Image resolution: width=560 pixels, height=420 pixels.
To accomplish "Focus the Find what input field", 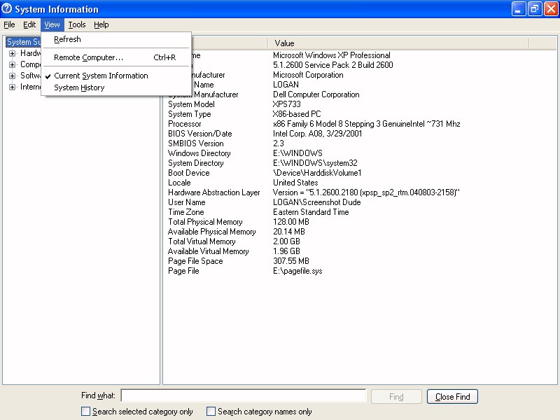I will pyautogui.click(x=244, y=395).
